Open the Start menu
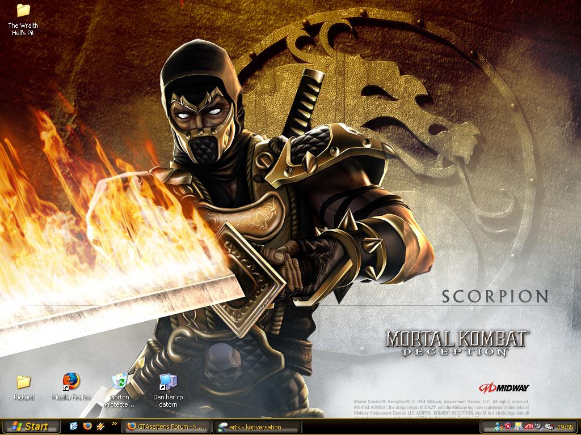The height and width of the screenshot is (435, 581). (x=31, y=427)
